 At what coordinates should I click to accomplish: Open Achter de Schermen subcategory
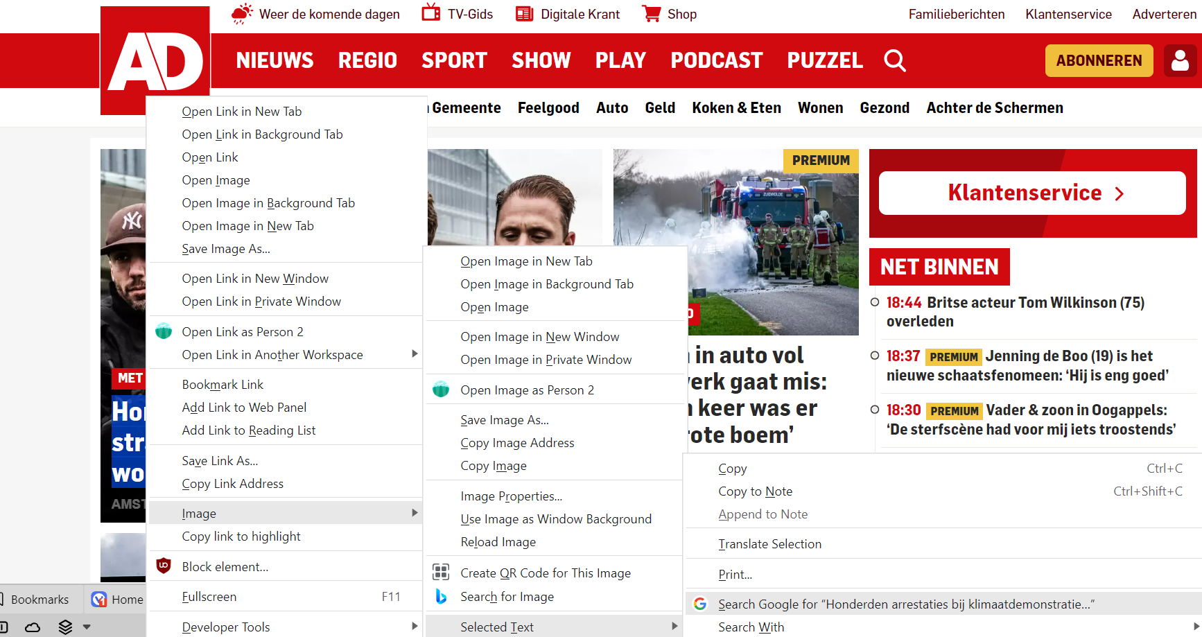(x=995, y=107)
